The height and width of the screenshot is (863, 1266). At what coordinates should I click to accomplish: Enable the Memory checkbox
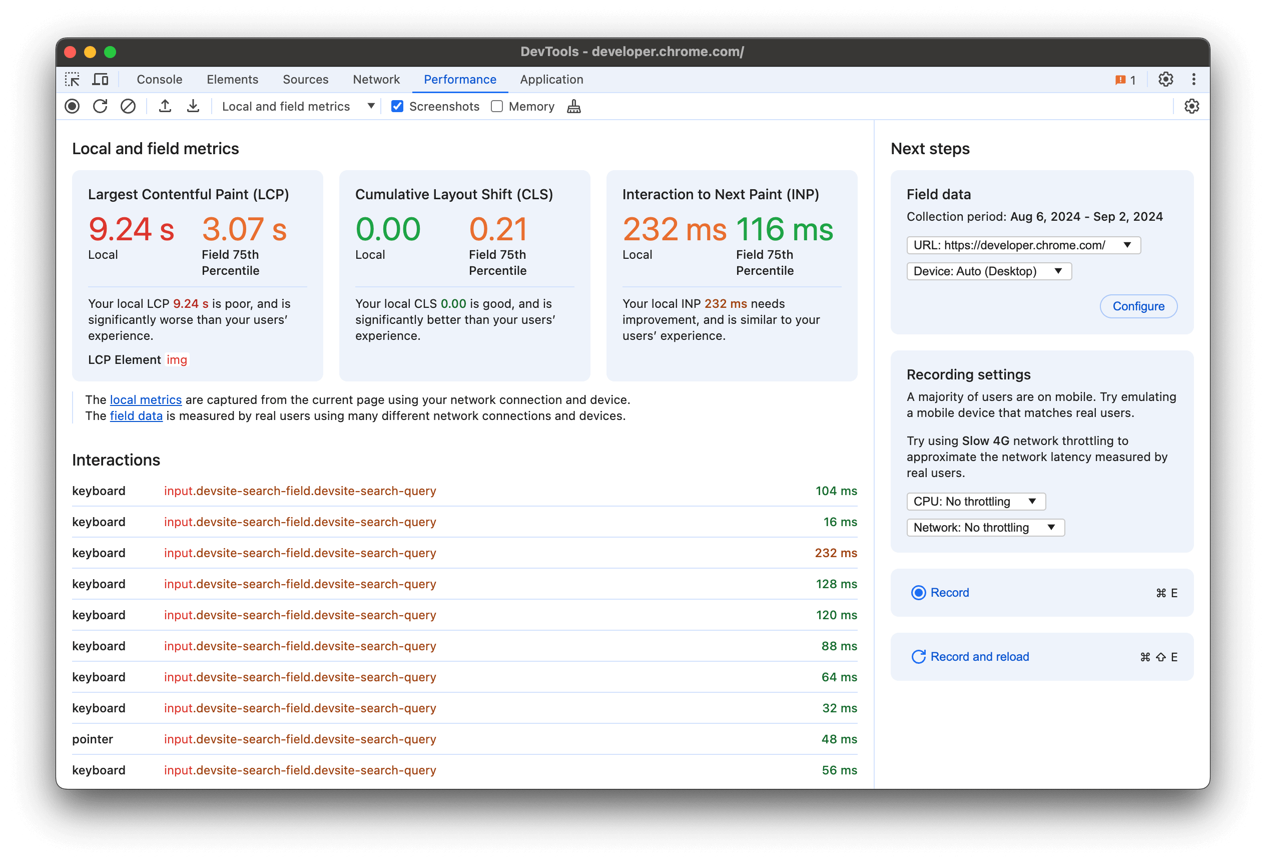(498, 107)
